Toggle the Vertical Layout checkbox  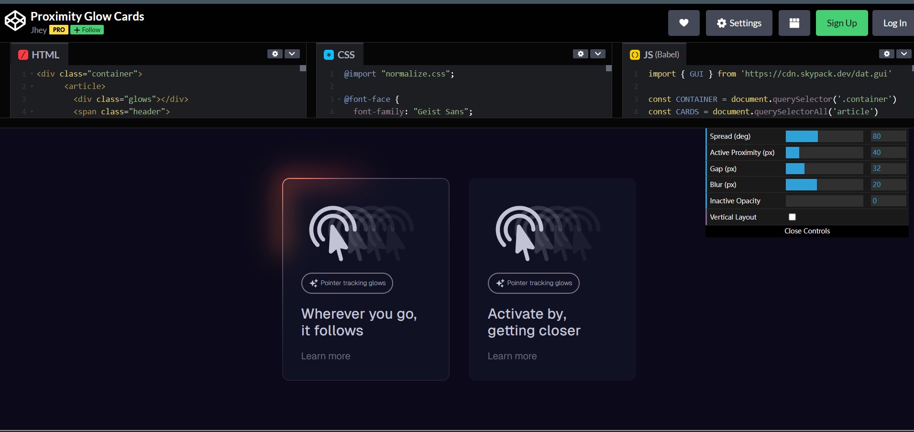coord(792,217)
